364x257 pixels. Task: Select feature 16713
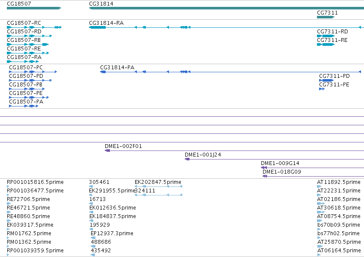98,199
